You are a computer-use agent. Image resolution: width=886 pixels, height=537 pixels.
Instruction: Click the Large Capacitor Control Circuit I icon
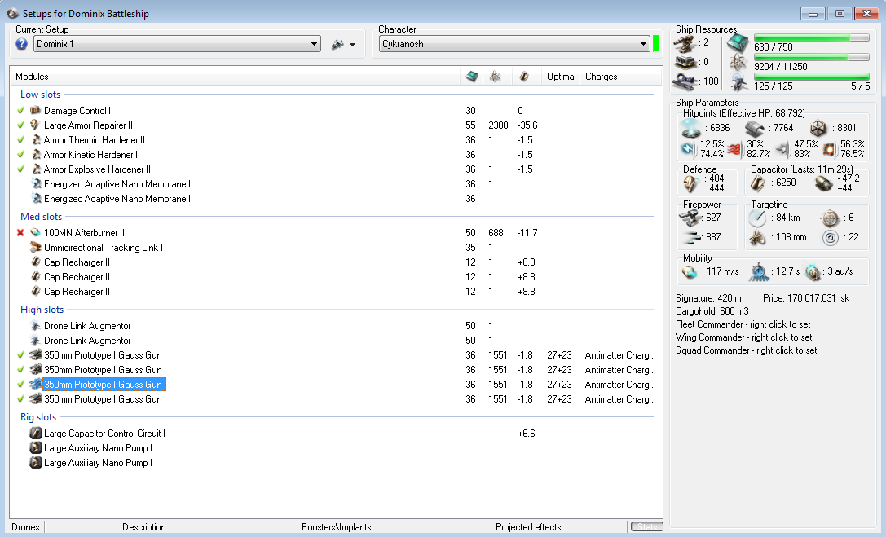pos(36,433)
